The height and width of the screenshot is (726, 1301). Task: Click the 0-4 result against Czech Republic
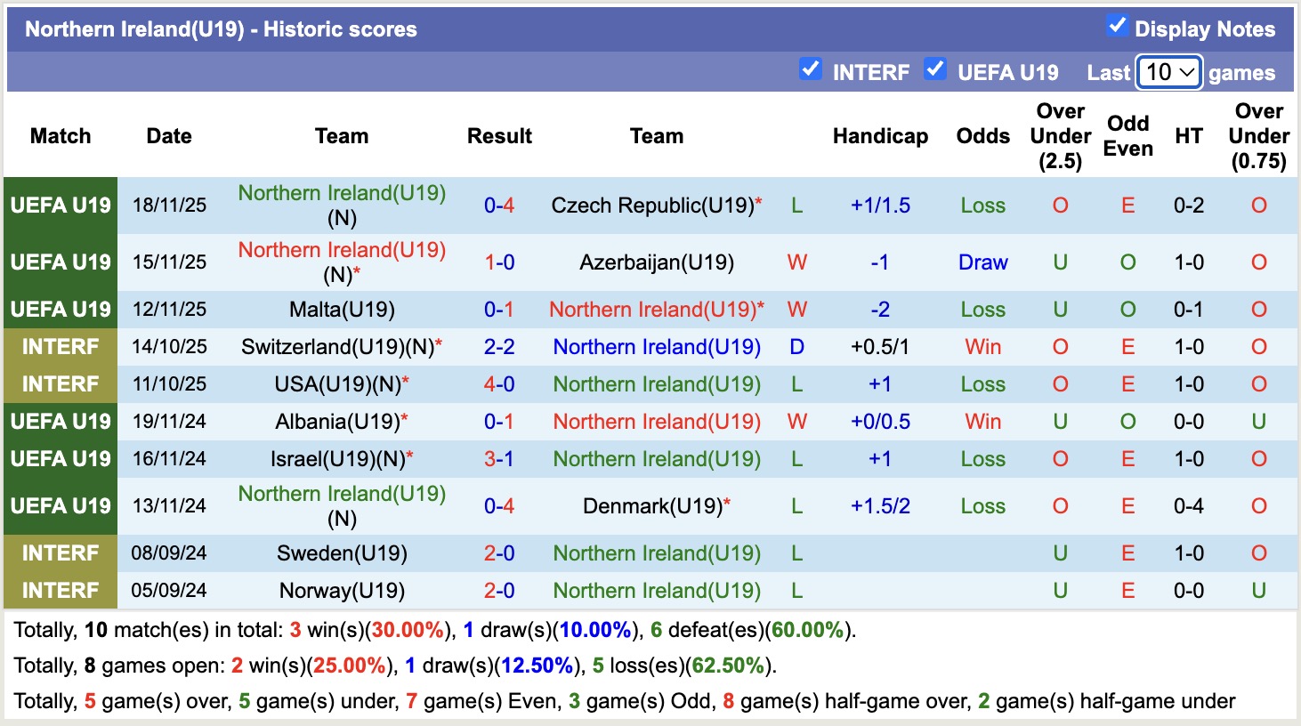(x=499, y=205)
